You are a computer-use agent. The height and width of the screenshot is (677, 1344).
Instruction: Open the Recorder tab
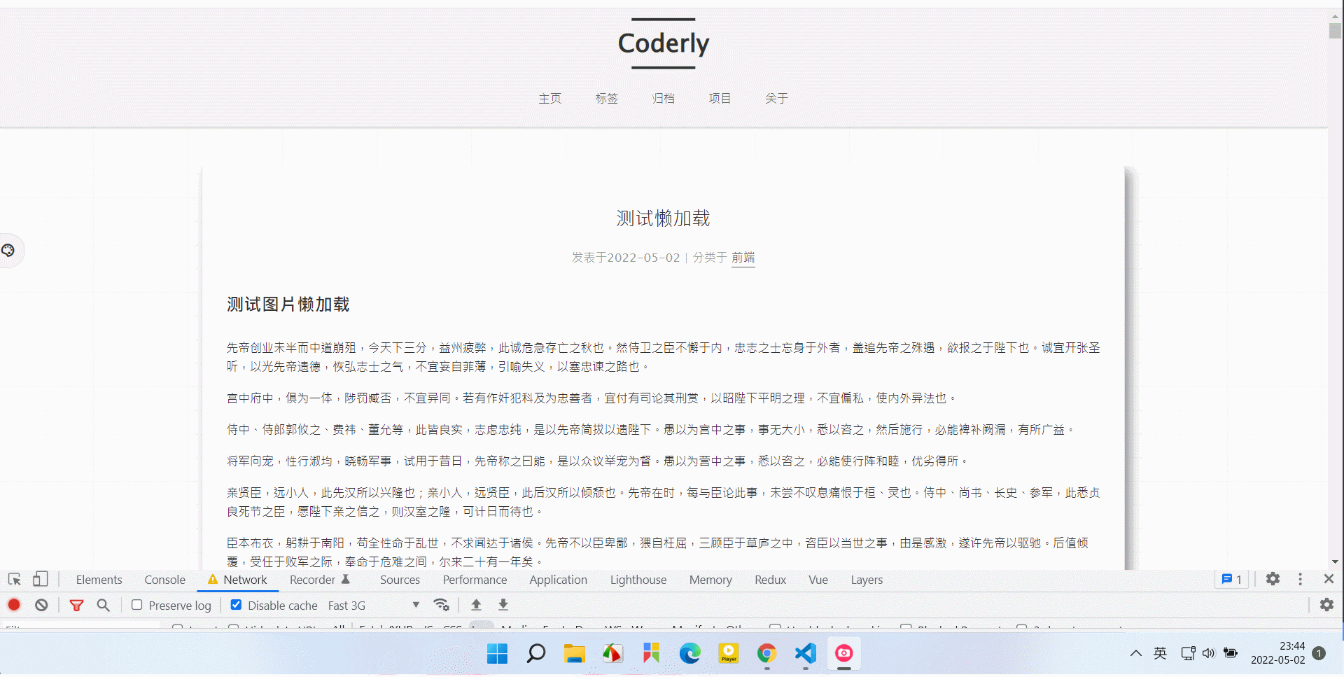[x=320, y=580]
